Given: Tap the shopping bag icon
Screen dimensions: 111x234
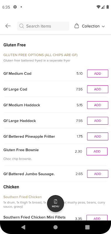Looking at the screenshot, I should coord(77,26).
